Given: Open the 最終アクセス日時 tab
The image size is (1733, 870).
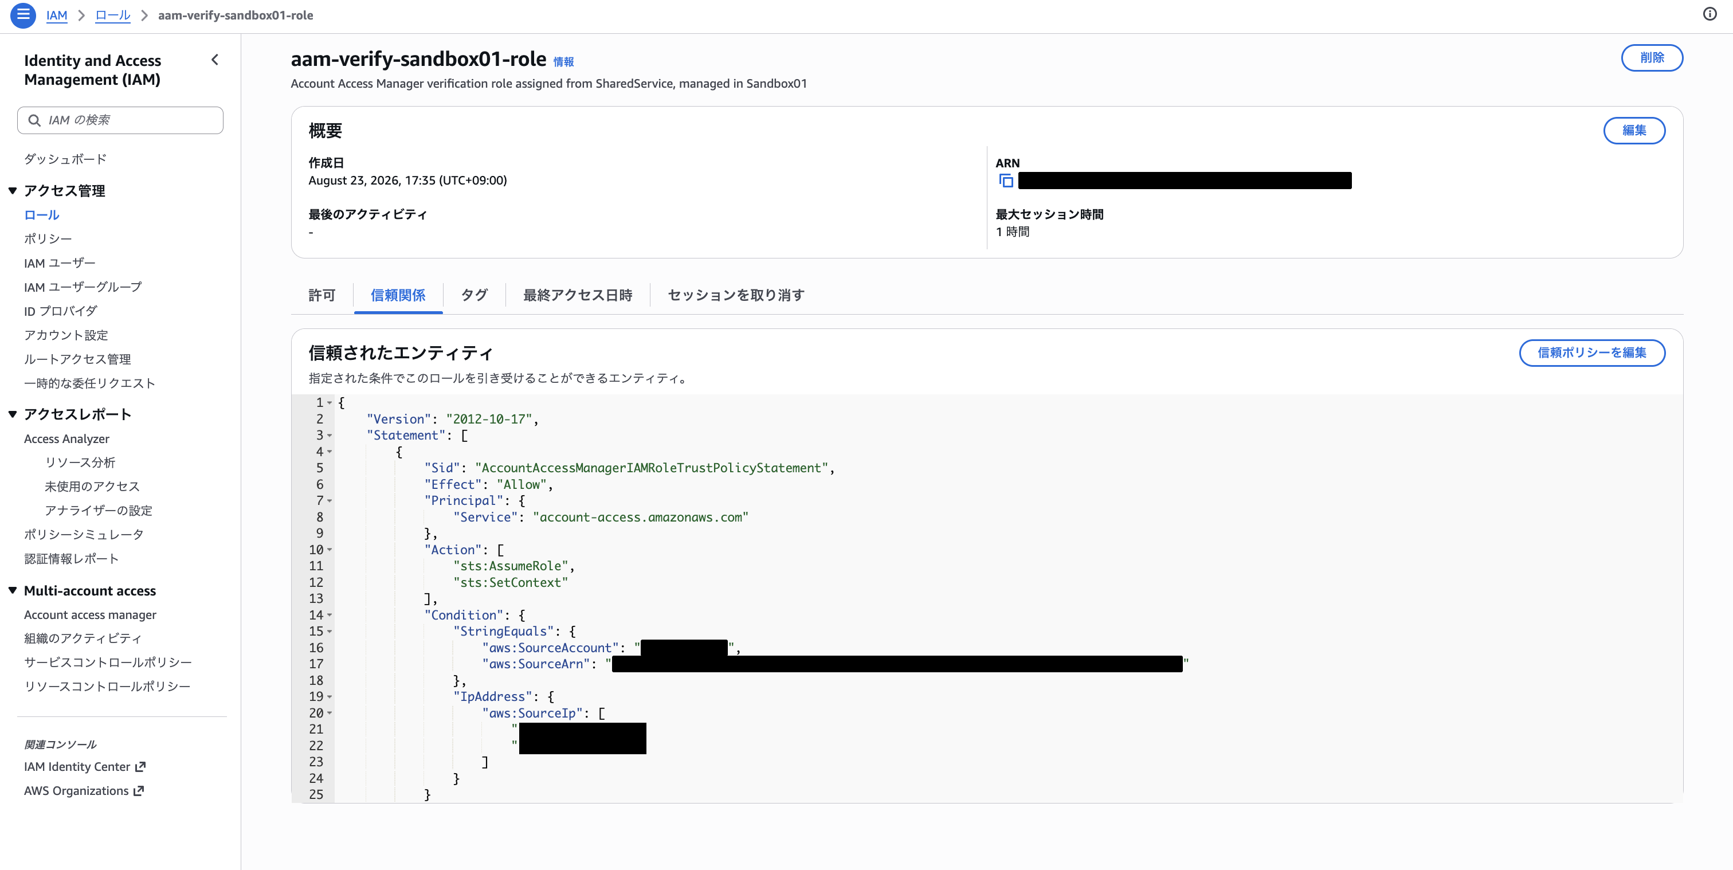Looking at the screenshot, I should (578, 295).
